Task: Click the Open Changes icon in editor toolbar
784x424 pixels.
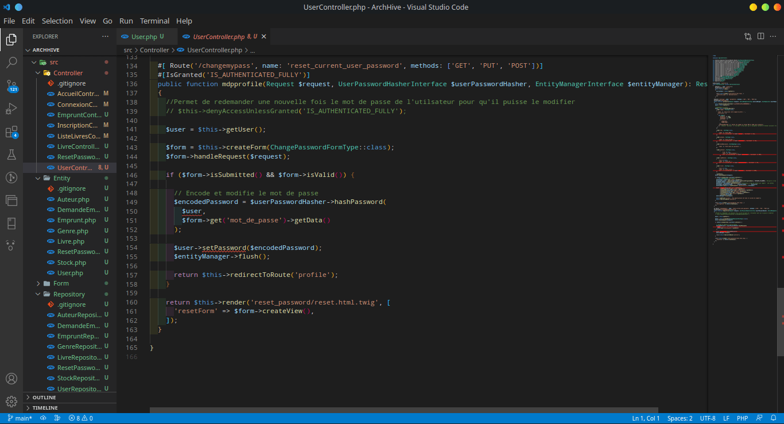Action: (x=748, y=36)
